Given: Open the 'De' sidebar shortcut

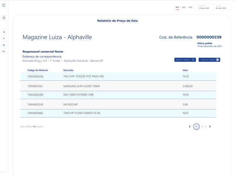Looking at the screenshot, I should point(4,51).
